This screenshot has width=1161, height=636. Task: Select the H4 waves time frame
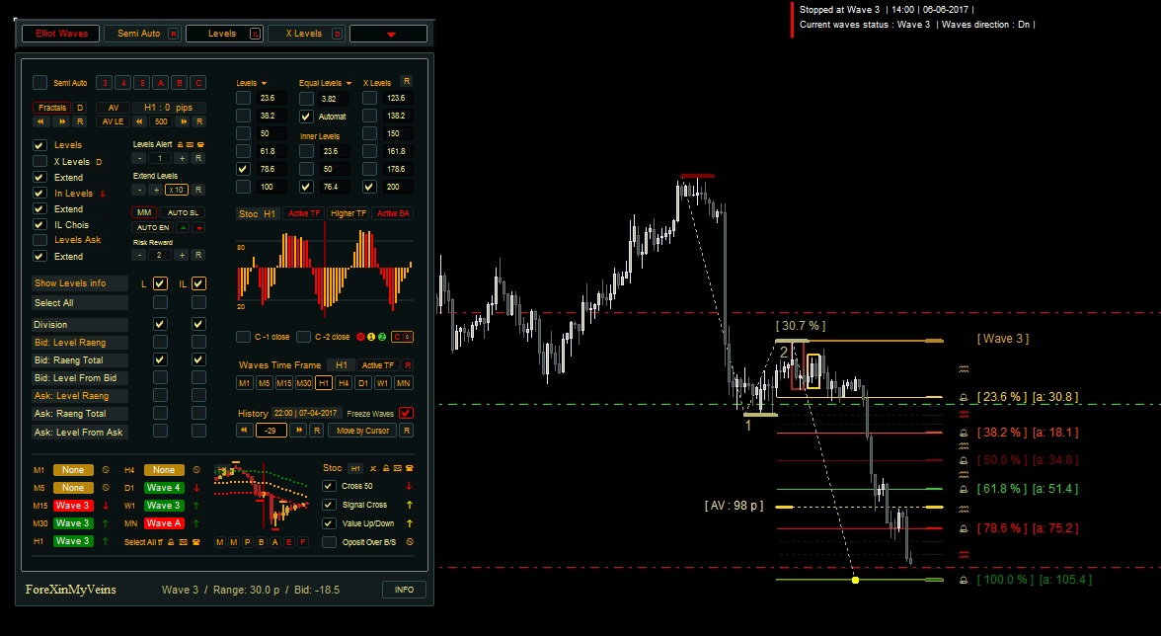343,383
